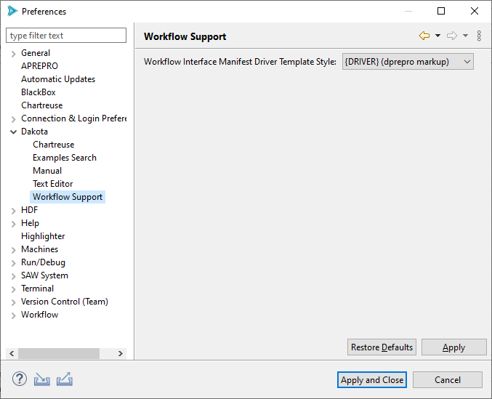Click the Apply and Close button
The height and width of the screenshot is (399, 492).
click(372, 379)
